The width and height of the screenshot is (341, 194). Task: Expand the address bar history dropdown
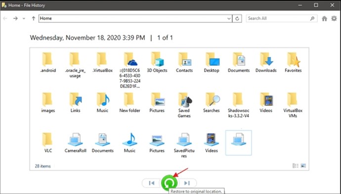[x=229, y=18]
